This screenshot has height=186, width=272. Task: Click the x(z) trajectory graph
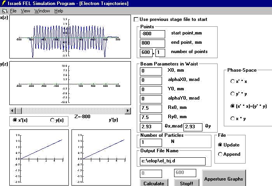[70, 36]
